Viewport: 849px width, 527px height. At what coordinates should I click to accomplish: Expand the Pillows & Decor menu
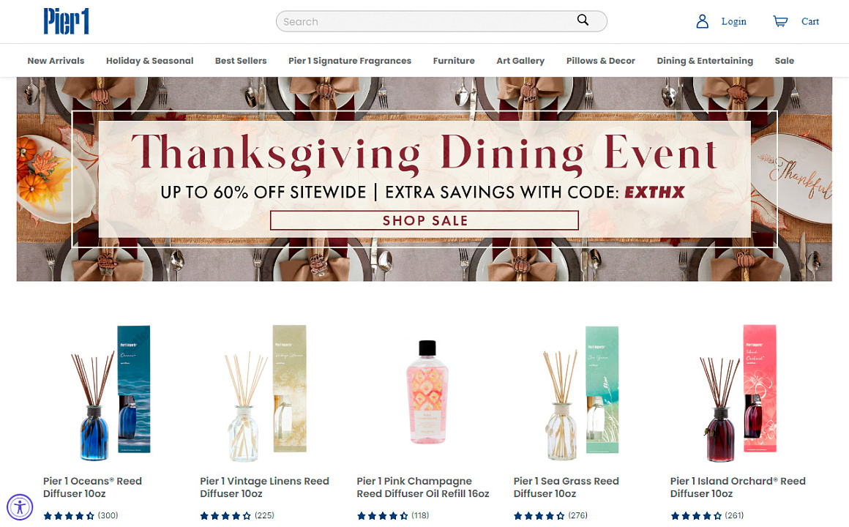600,61
